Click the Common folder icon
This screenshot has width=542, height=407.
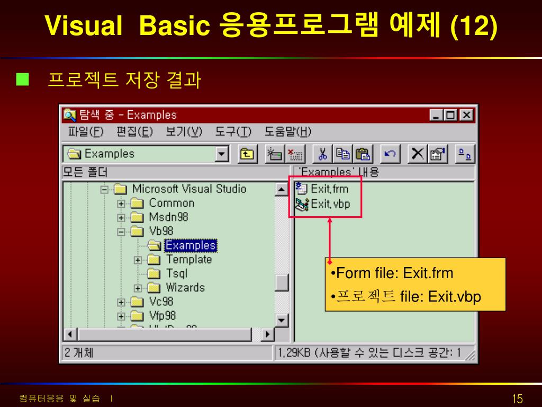[x=137, y=203]
